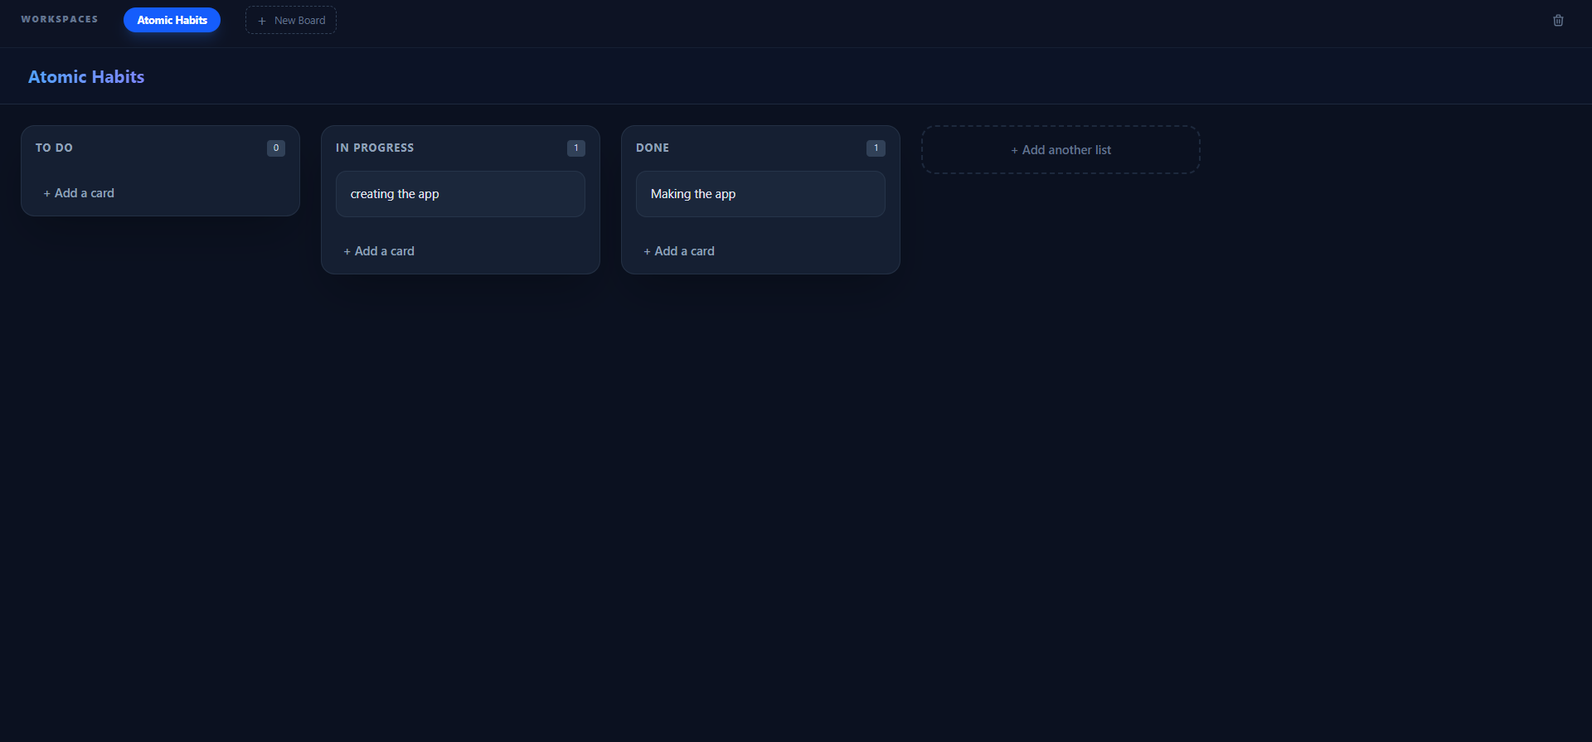This screenshot has width=1592, height=742.
Task: Open the 'Making the app' card
Action: point(760,194)
